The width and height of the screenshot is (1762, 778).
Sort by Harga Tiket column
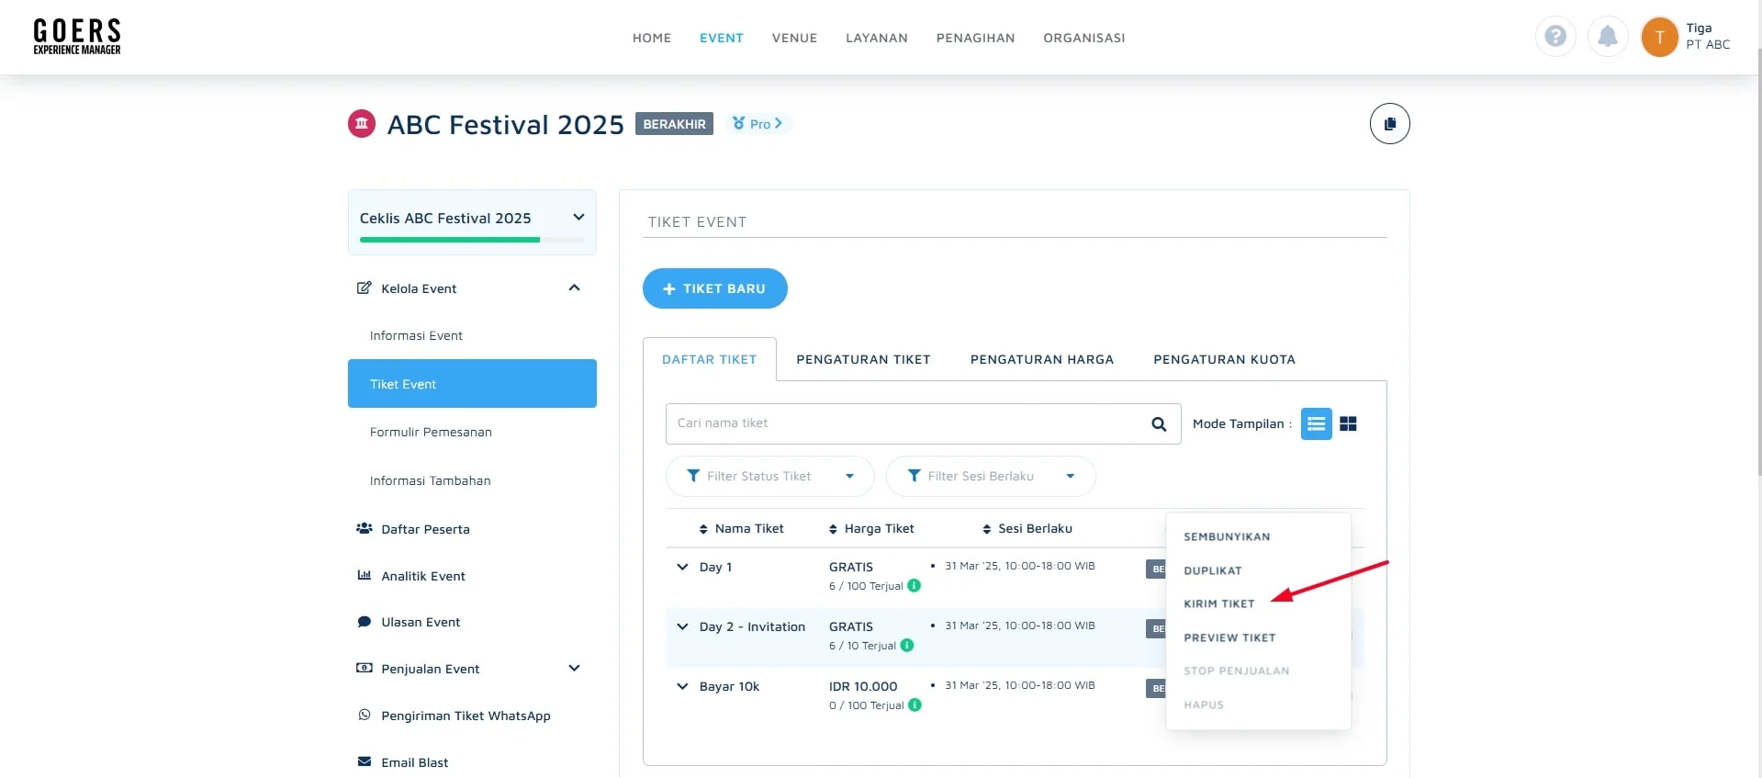tap(871, 528)
